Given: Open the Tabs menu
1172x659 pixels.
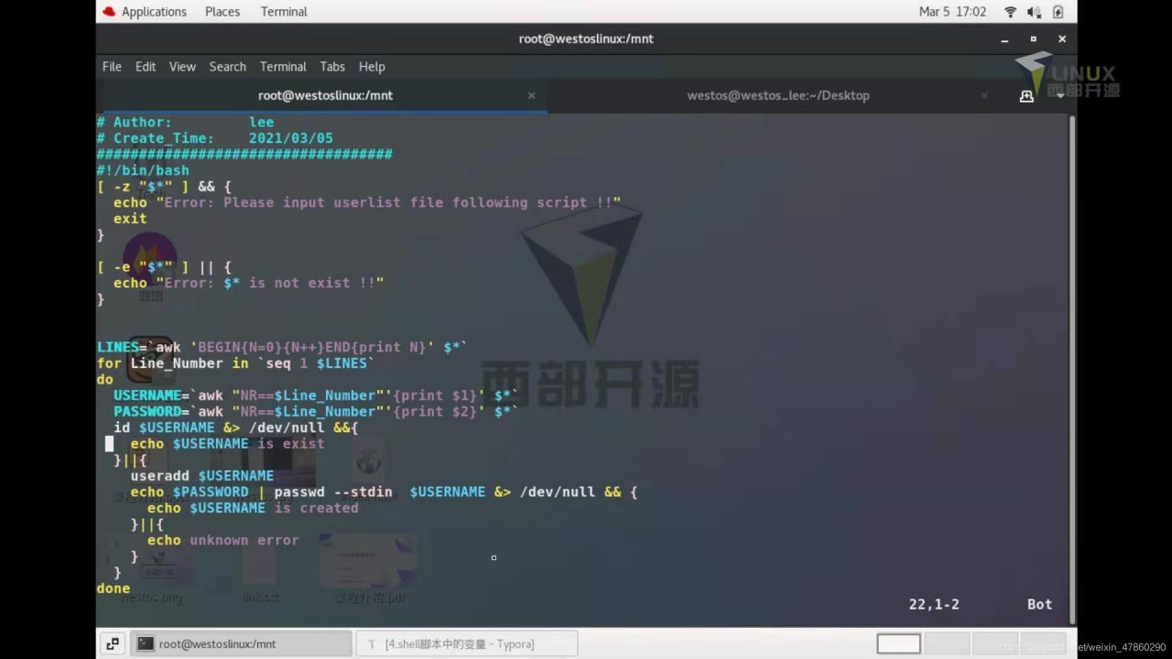Looking at the screenshot, I should click(332, 67).
